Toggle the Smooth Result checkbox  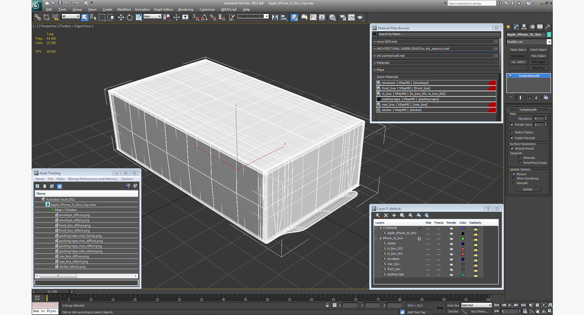512,148
